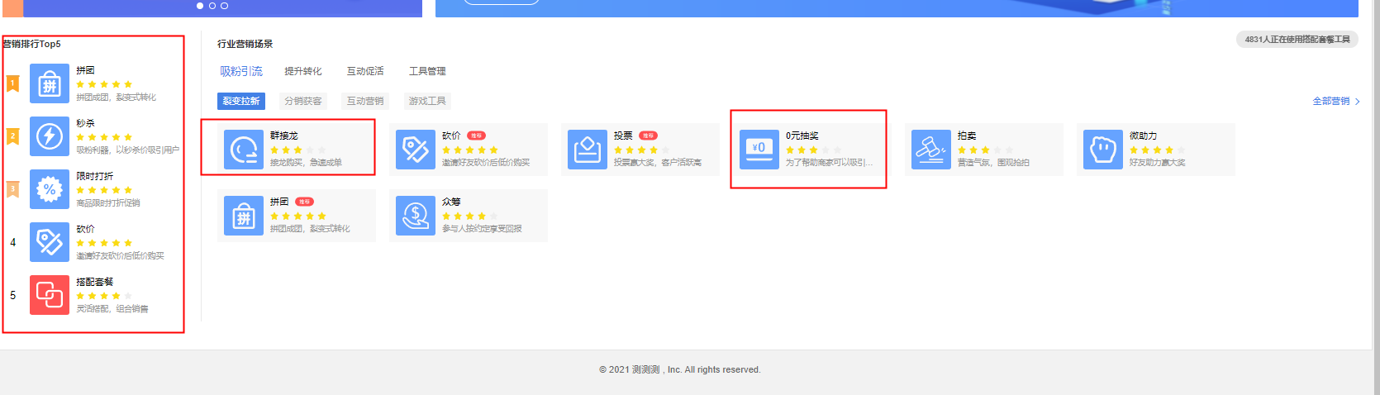Screen dimensions: 1380x395
Task: Open rank-4 砍价 icon in Top5 list
Action: [50, 242]
